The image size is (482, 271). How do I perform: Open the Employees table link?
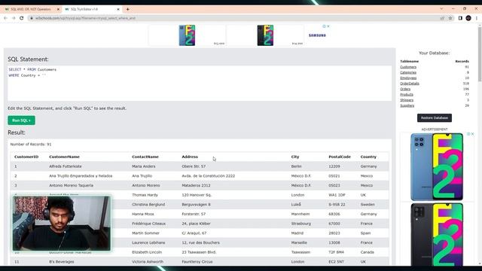pos(408,78)
